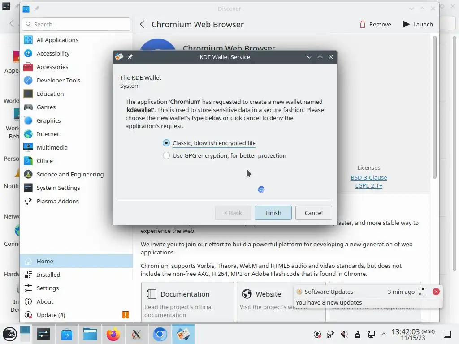Open the Documentation card
The width and height of the screenshot is (459, 344).
click(x=187, y=302)
